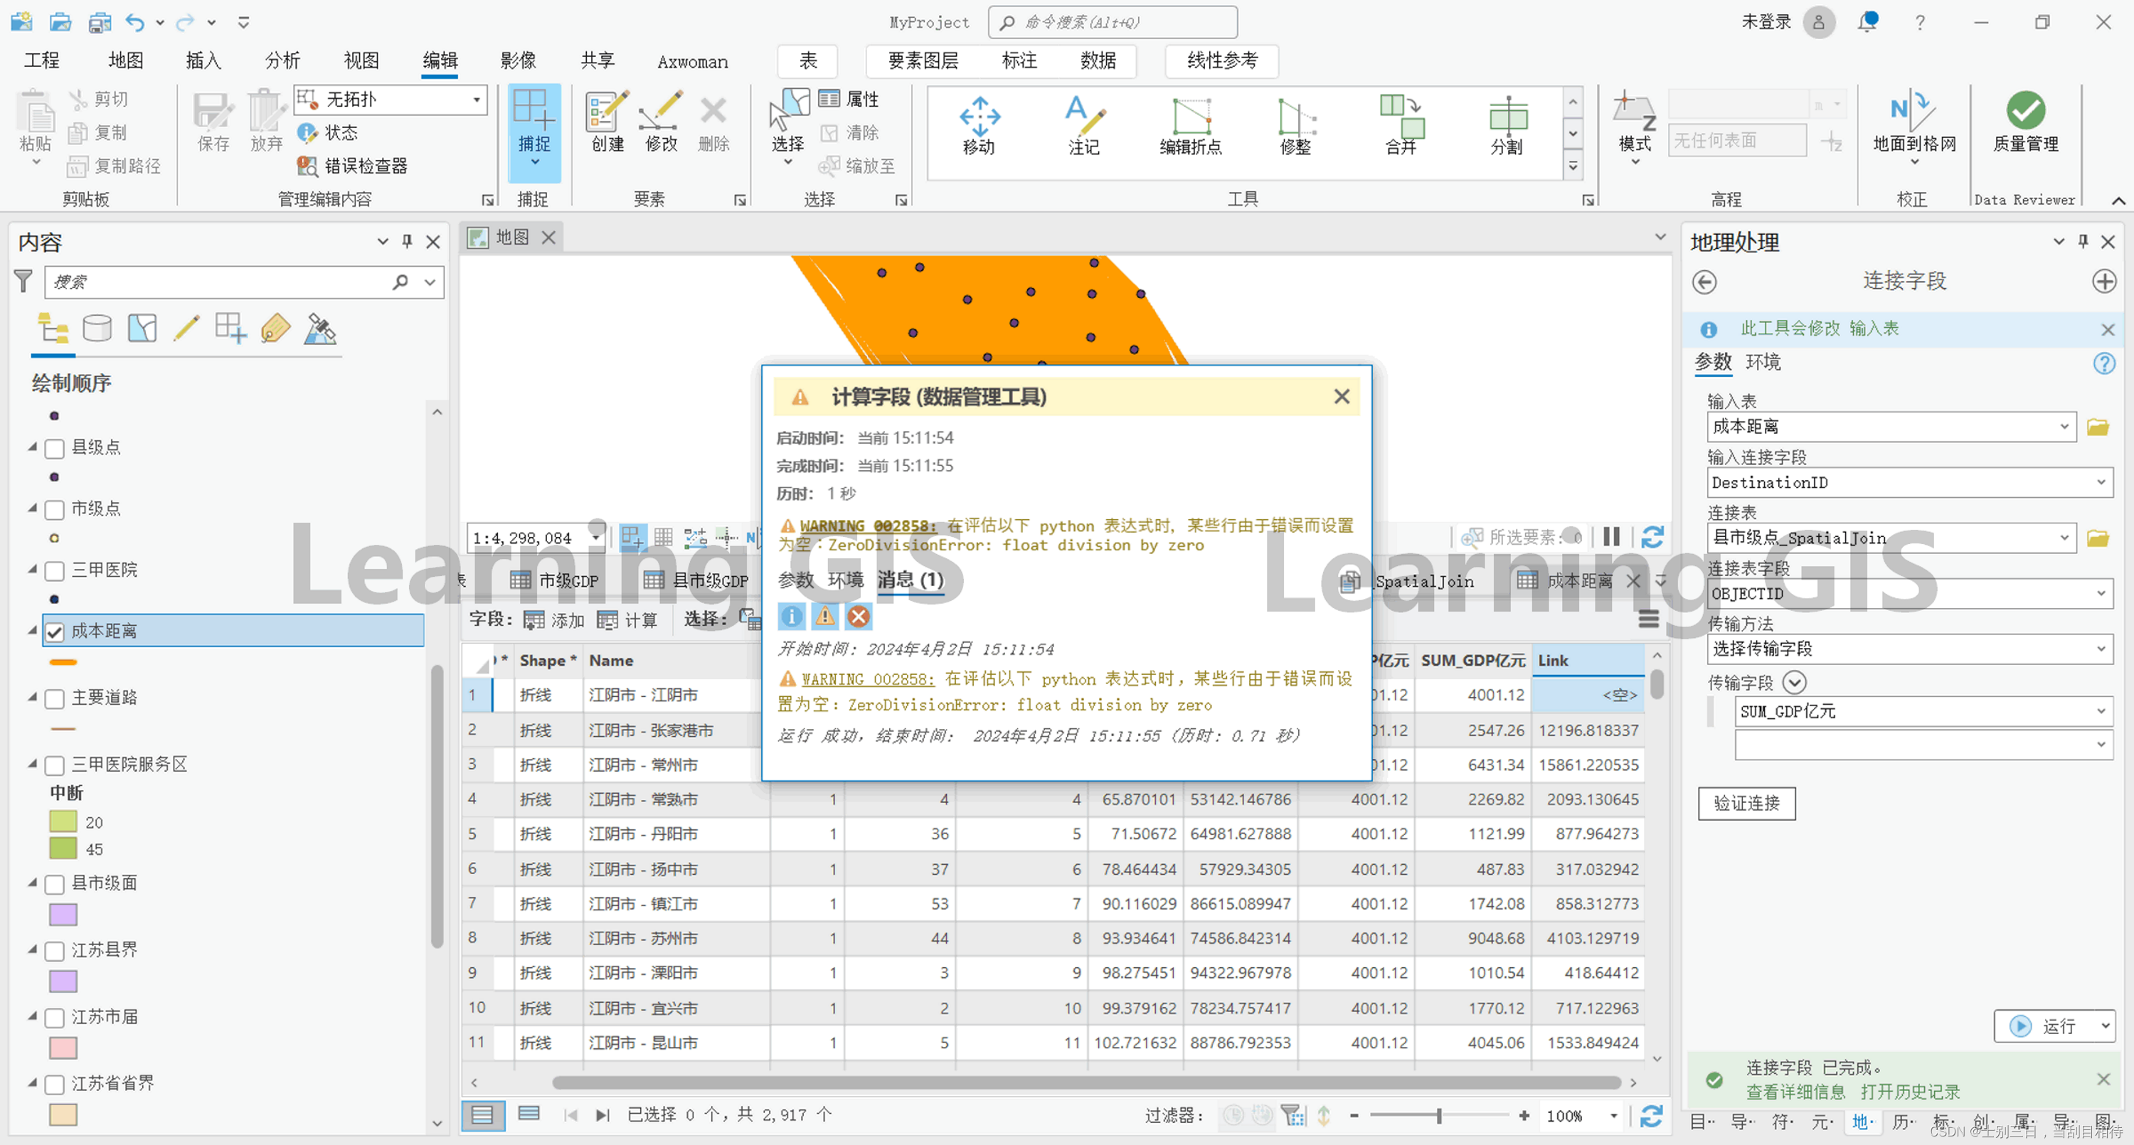Open the 输入连接字段 dropdown
Screen dimensions: 2134x1145
point(2100,482)
